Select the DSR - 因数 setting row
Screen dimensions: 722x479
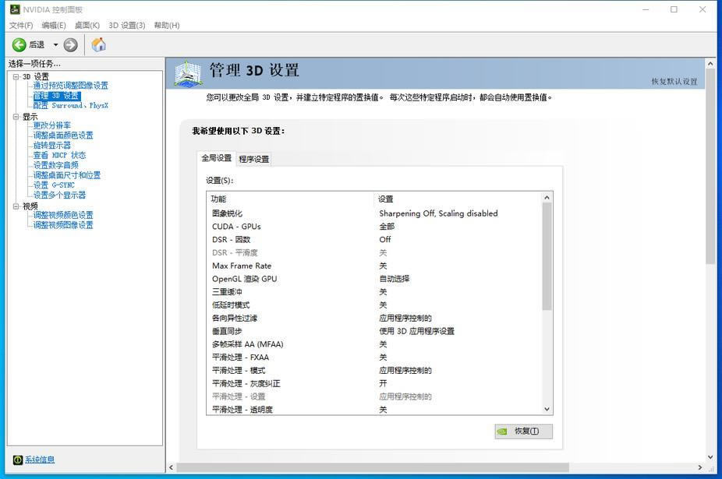[374, 240]
